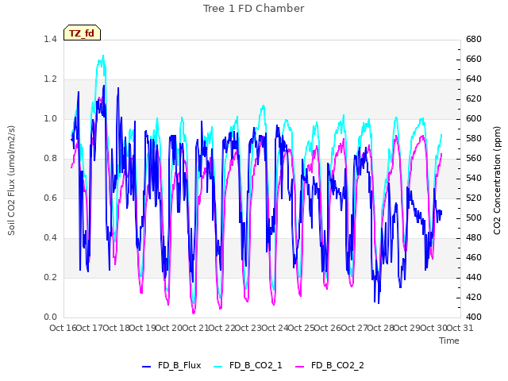Click the 680 right axis tick label

474,39
